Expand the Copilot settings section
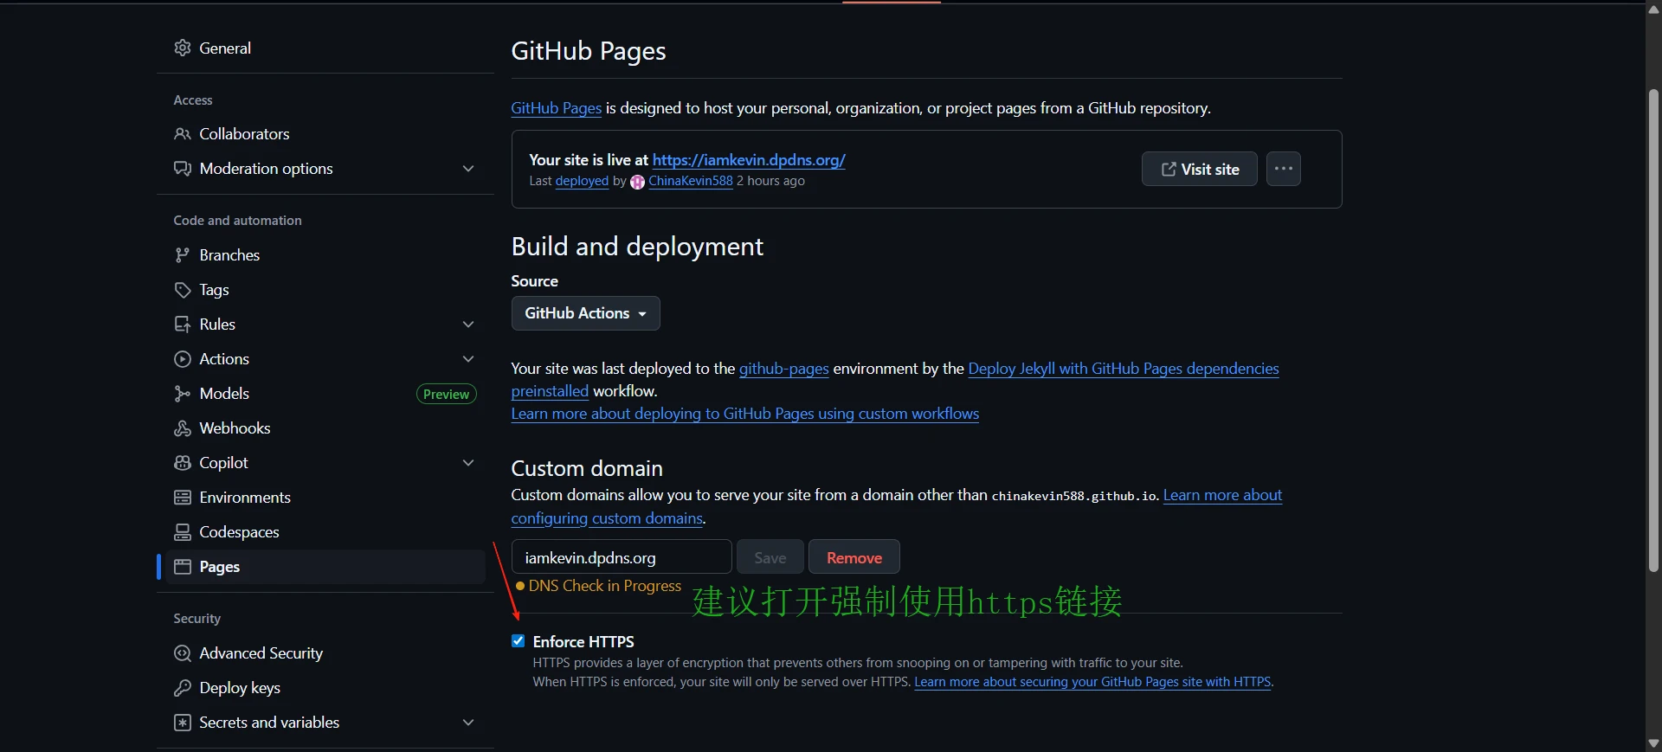Image resolution: width=1662 pixels, height=752 pixels. click(x=468, y=463)
